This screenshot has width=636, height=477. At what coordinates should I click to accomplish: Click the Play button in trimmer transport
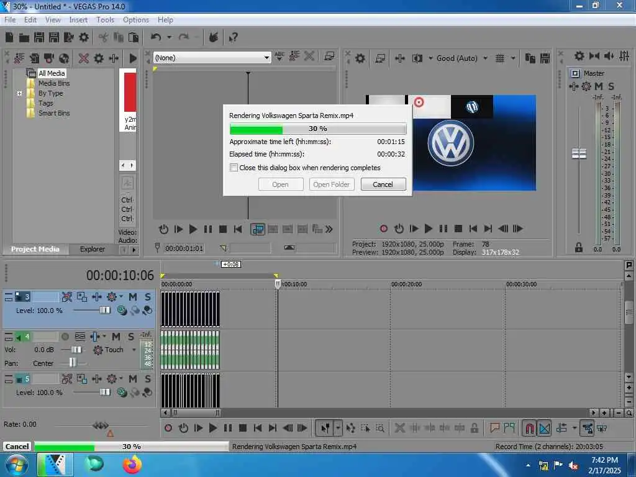(x=193, y=229)
